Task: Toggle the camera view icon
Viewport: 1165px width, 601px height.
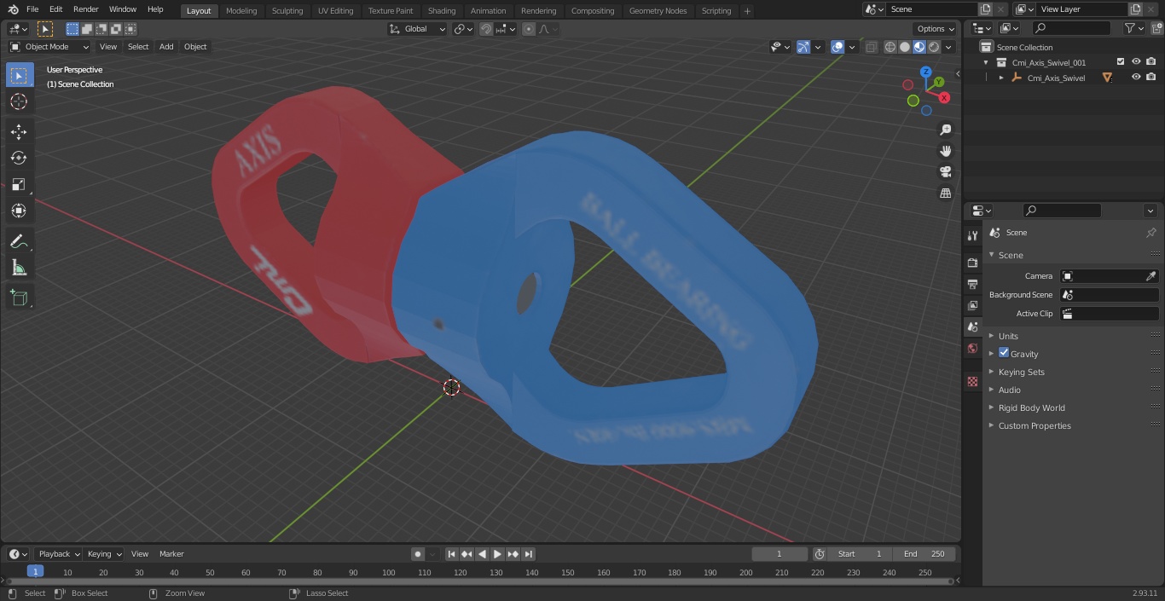Action: 945,172
